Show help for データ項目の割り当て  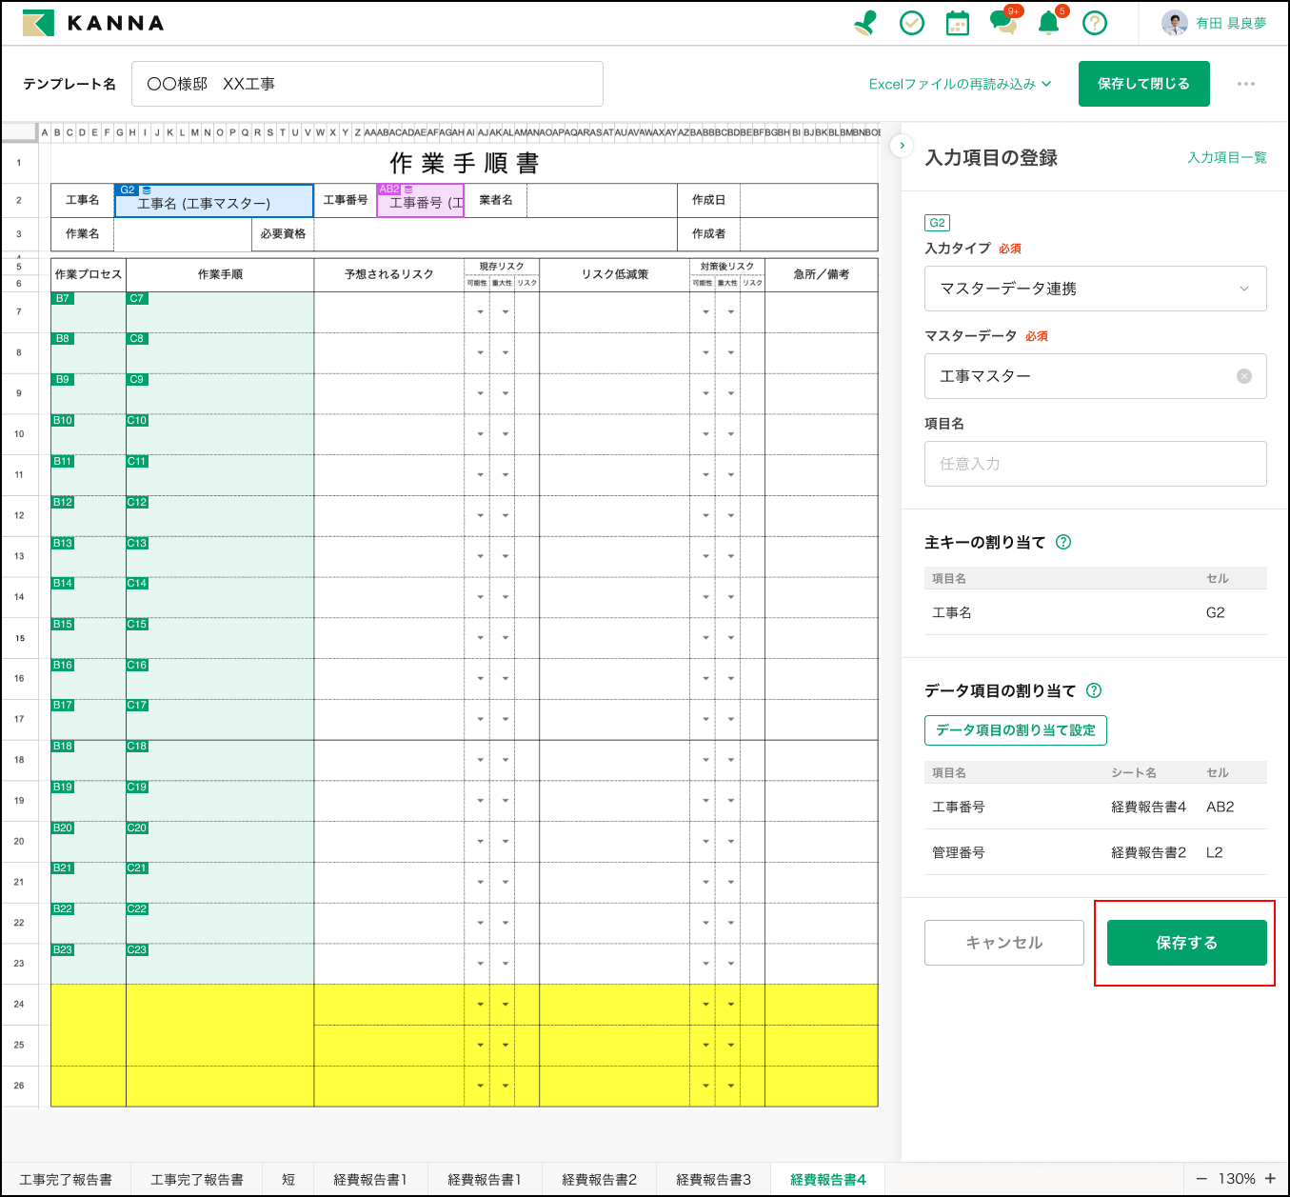[x=1094, y=690]
